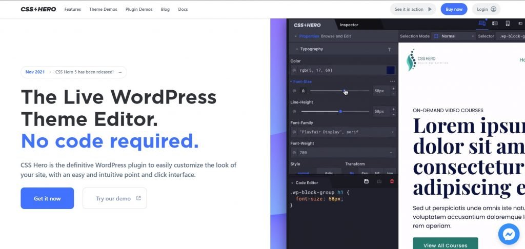
Task: Open the Font-Weight dropdown
Action: [342, 153]
